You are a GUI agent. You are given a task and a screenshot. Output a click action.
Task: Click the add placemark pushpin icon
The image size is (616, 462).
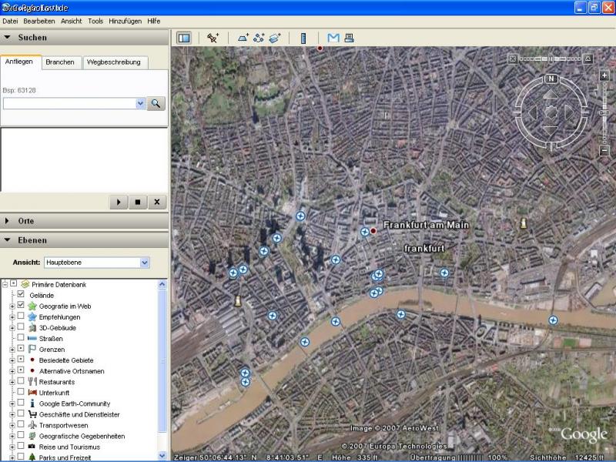[x=213, y=37]
